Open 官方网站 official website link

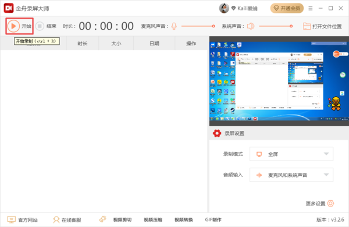pyautogui.click(x=23, y=220)
